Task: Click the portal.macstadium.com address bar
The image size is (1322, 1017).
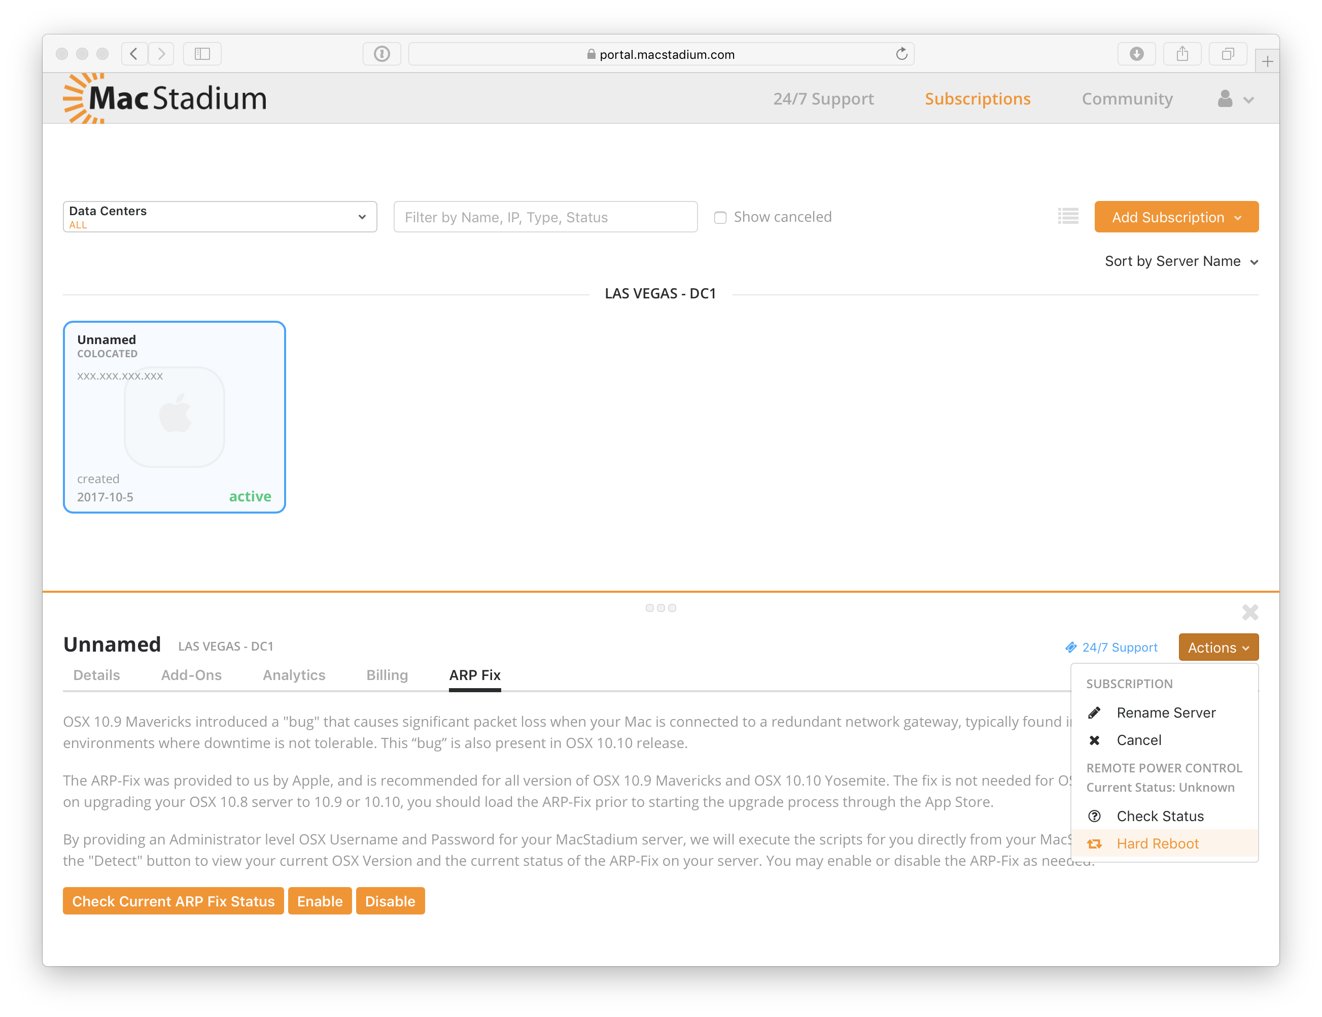Action: click(x=660, y=54)
